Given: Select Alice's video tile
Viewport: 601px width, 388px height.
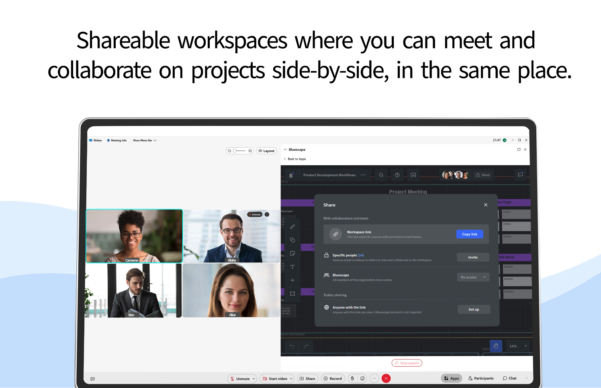Looking at the screenshot, I should pyautogui.click(x=231, y=290).
